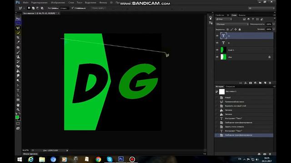Open the blend mode Обычные dropdown
This screenshot has width=291, height=163.
(232, 24)
